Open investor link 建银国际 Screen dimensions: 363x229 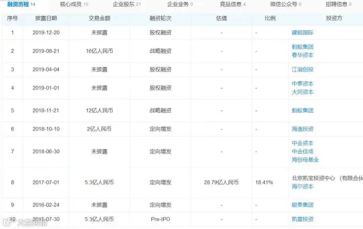coord(302,33)
